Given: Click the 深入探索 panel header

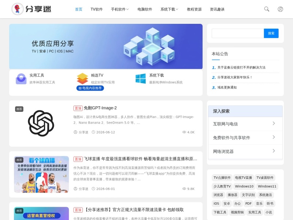Looking at the screenshot, I should click(x=245, y=111).
